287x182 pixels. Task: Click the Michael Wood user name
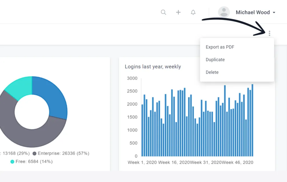(x=253, y=12)
